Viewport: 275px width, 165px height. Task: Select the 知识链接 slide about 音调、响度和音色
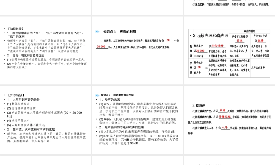45,50
